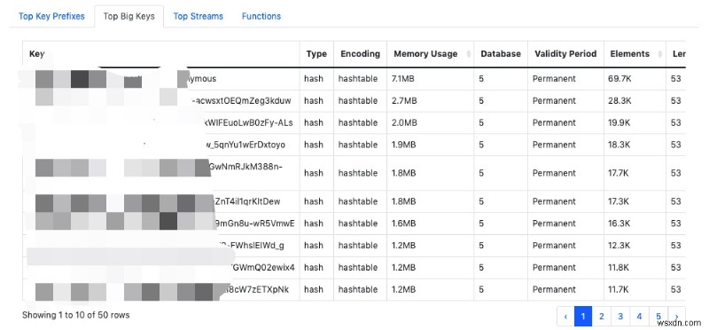This screenshot has height=330, width=709.
Task: Click Permanent in the 11.7K row
Action: point(554,290)
